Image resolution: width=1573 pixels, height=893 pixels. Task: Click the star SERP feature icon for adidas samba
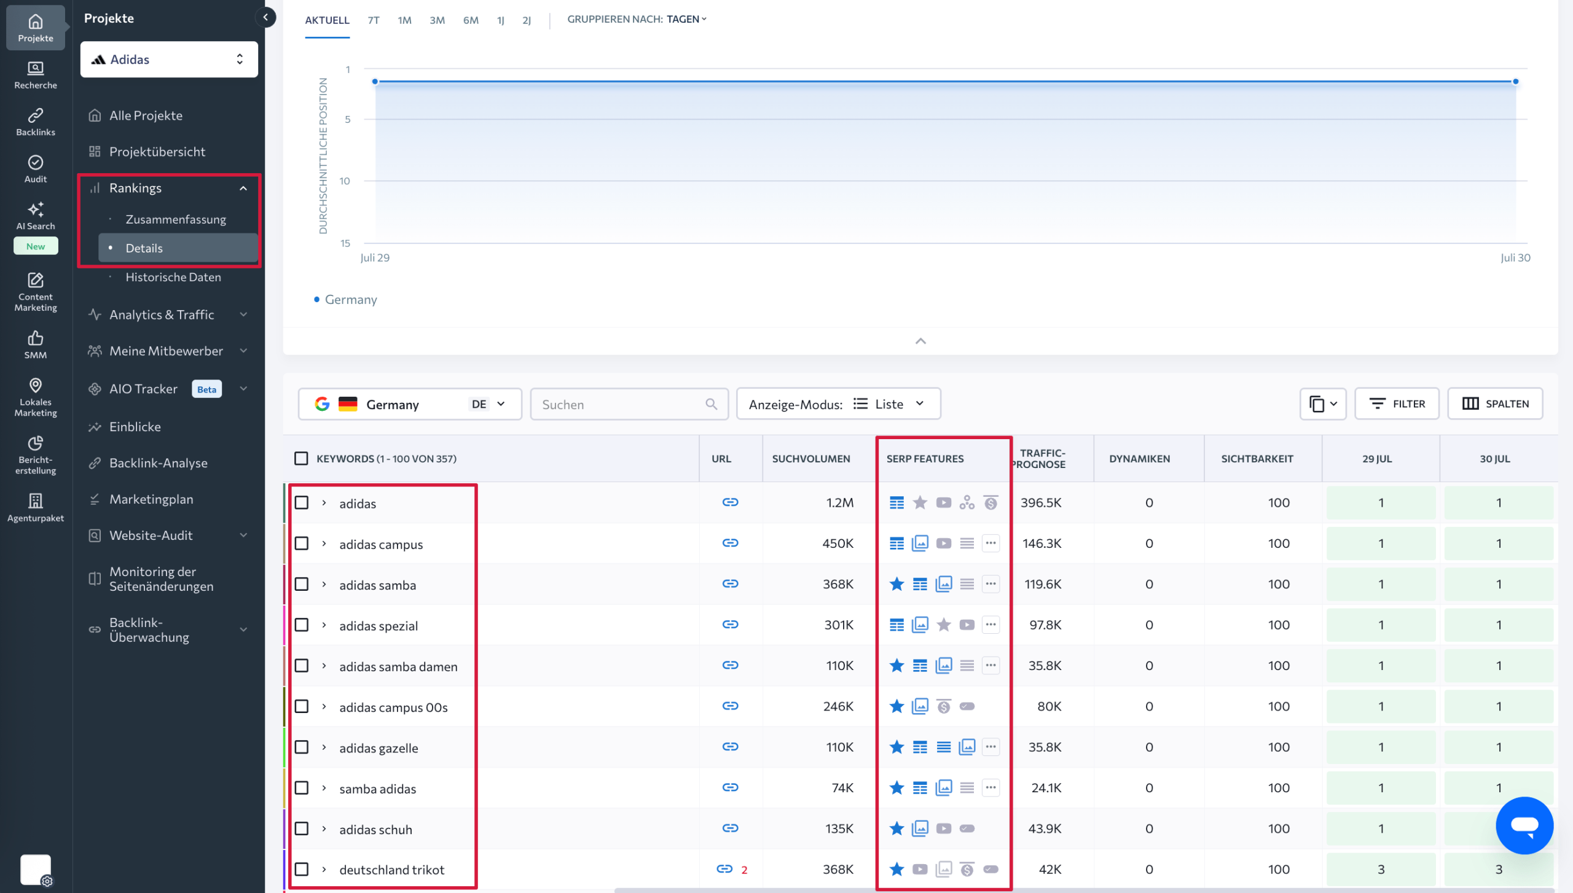(896, 583)
